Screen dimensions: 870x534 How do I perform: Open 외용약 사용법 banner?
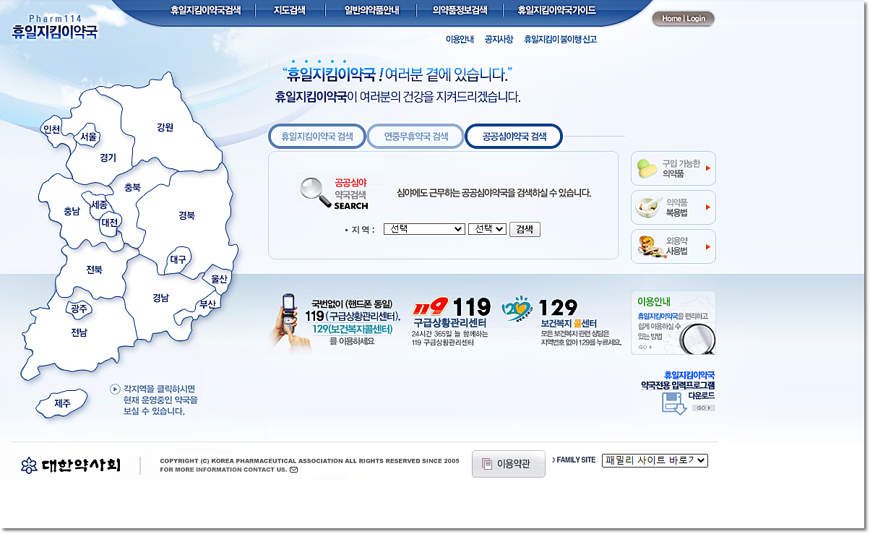673,246
